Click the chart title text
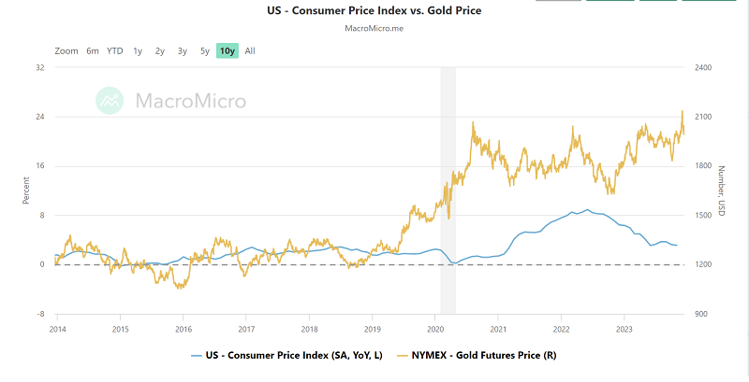This screenshot has width=749, height=382. click(x=374, y=11)
